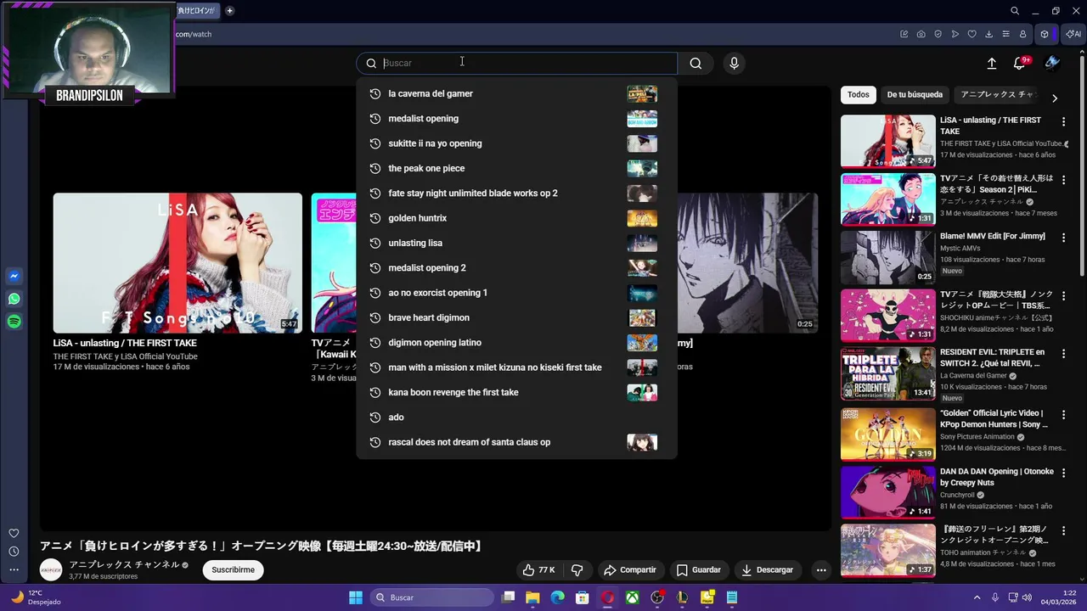
Task: Open the notifications bell with 9+ badge
Action: point(1020,63)
